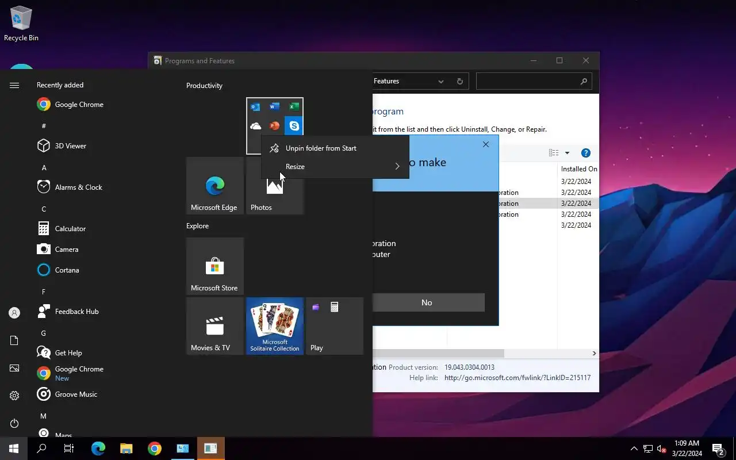Click the Microsoft Edge tile
The height and width of the screenshot is (460, 736).
point(215,186)
